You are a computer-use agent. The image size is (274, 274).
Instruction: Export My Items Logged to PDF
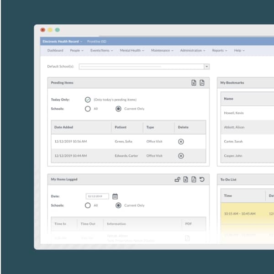[194, 179]
